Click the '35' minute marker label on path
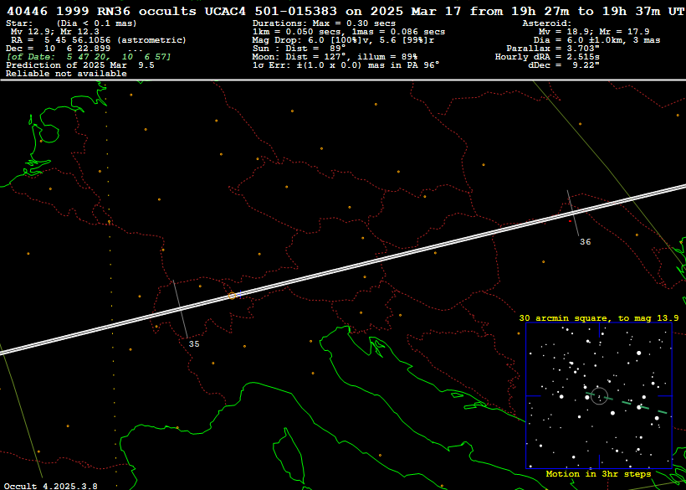 click(194, 344)
